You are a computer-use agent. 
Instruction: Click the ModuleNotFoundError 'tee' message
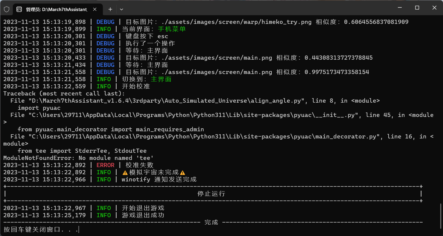point(78,158)
